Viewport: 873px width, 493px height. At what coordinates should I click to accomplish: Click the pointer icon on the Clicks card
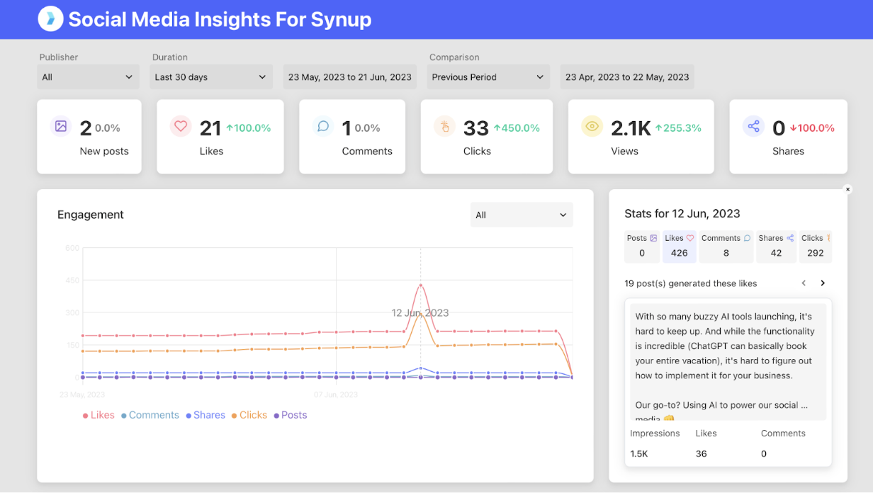pos(445,126)
